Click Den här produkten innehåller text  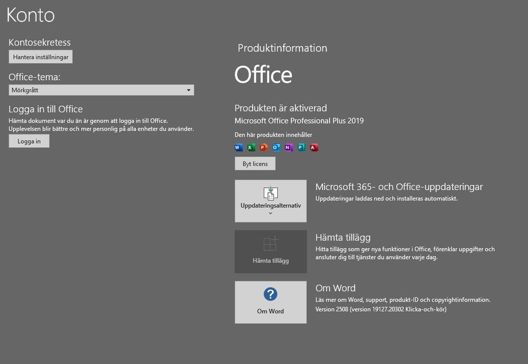273,135
